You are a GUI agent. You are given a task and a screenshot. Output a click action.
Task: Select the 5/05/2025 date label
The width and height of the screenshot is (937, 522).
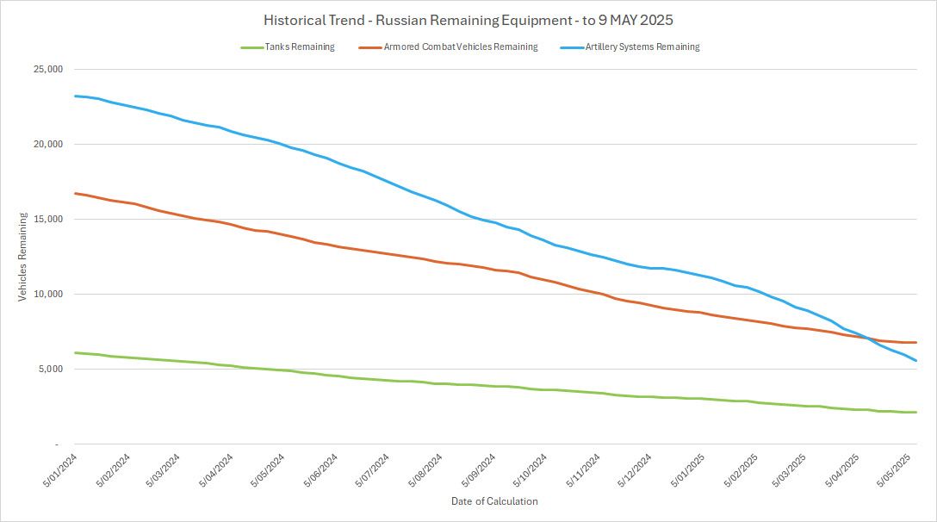(x=896, y=471)
